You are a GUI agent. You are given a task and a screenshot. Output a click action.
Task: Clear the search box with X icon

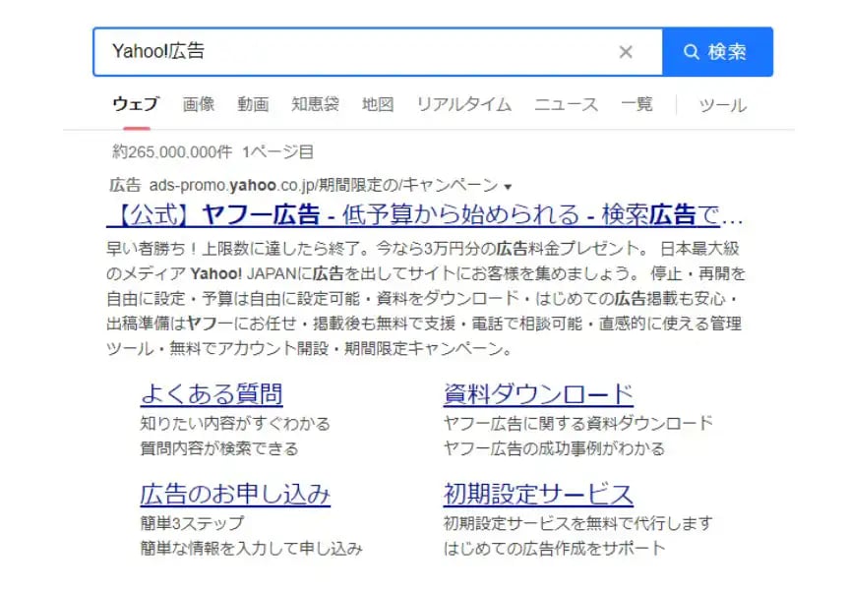pyautogui.click(x=626, y=52)
